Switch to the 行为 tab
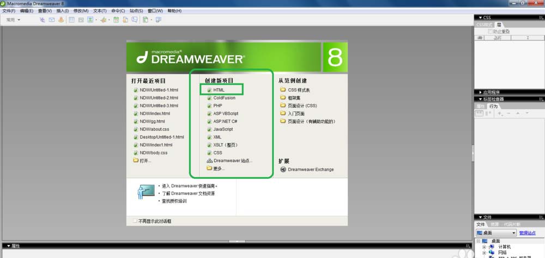The width and height of the screenshot is (545, 258). (x=494, y=106)
